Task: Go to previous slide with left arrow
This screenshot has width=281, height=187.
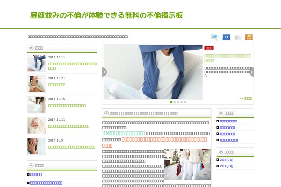Action: [104, 72]
